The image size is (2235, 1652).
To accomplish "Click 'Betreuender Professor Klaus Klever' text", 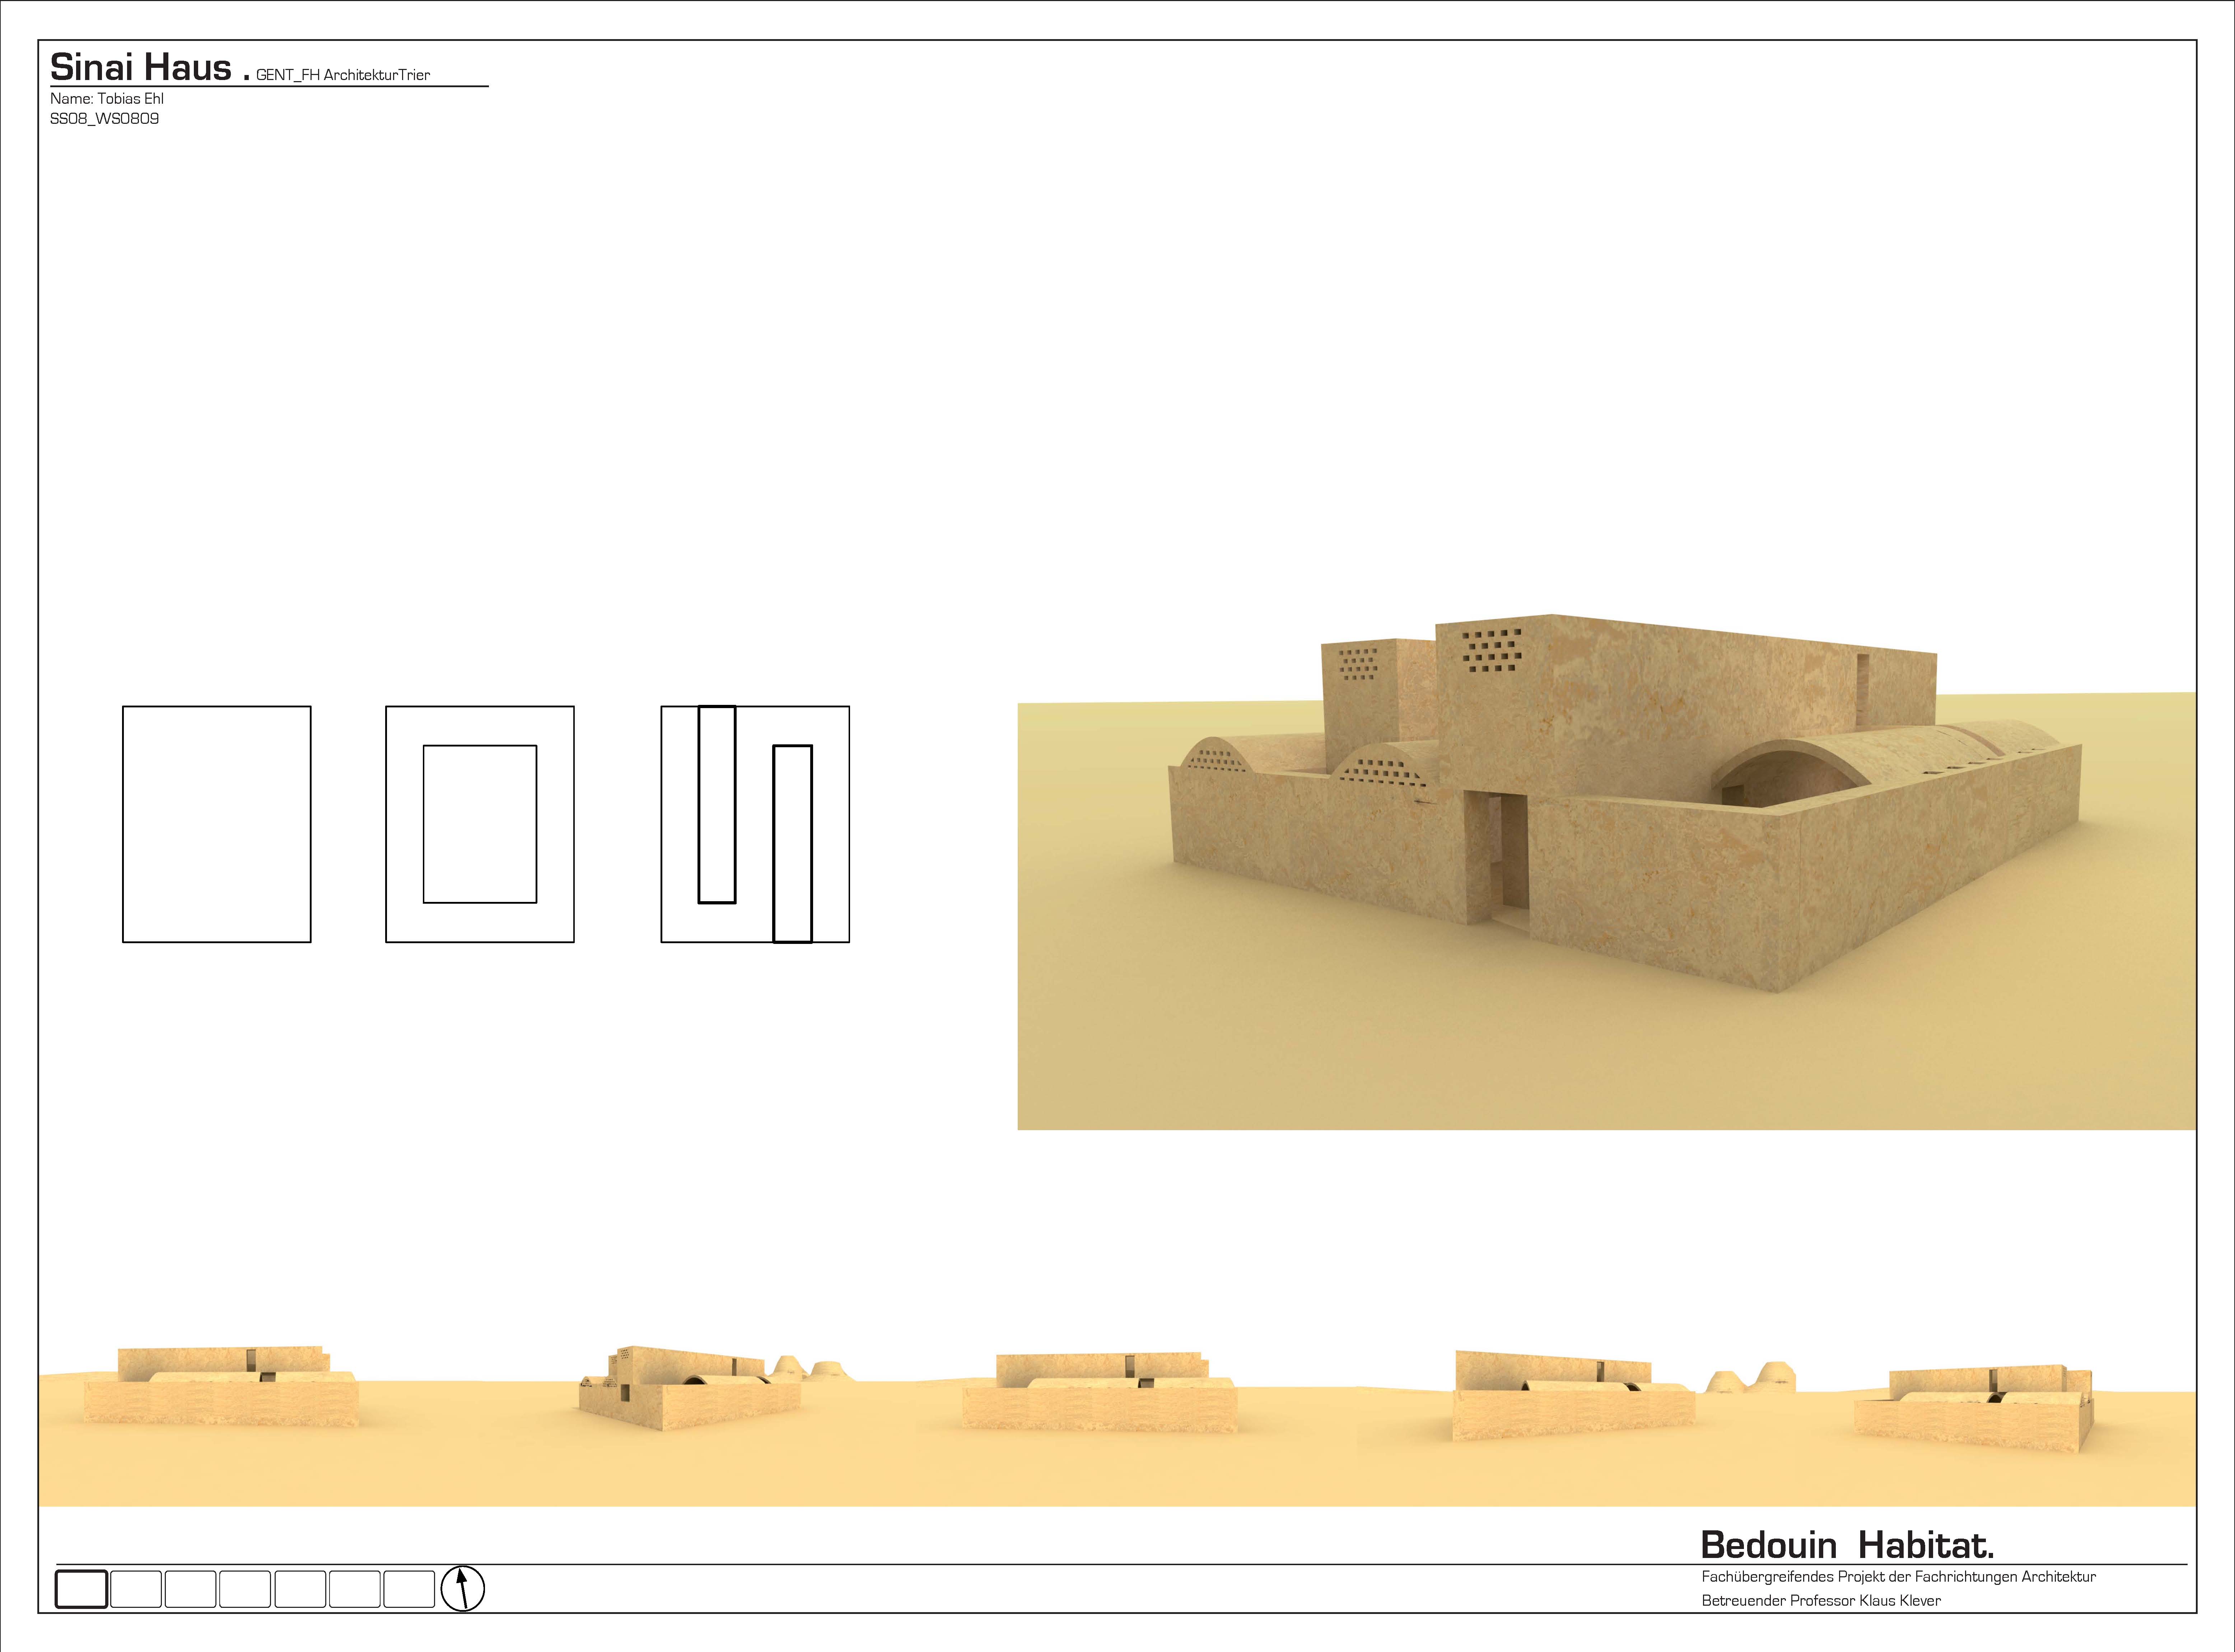I will [1821, 1600].
